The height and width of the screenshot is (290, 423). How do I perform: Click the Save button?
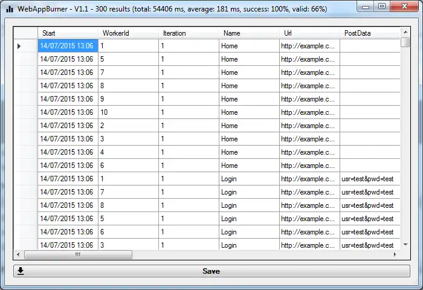(x=211, y=271)
